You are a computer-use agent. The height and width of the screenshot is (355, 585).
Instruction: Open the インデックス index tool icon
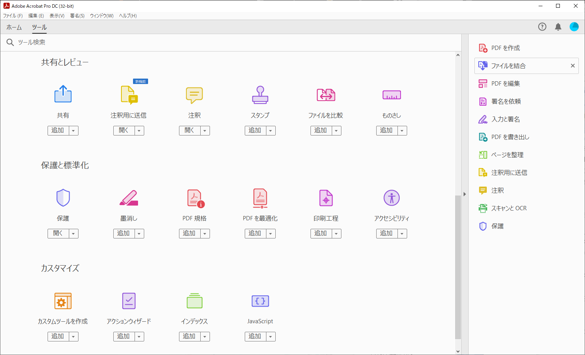194,301
